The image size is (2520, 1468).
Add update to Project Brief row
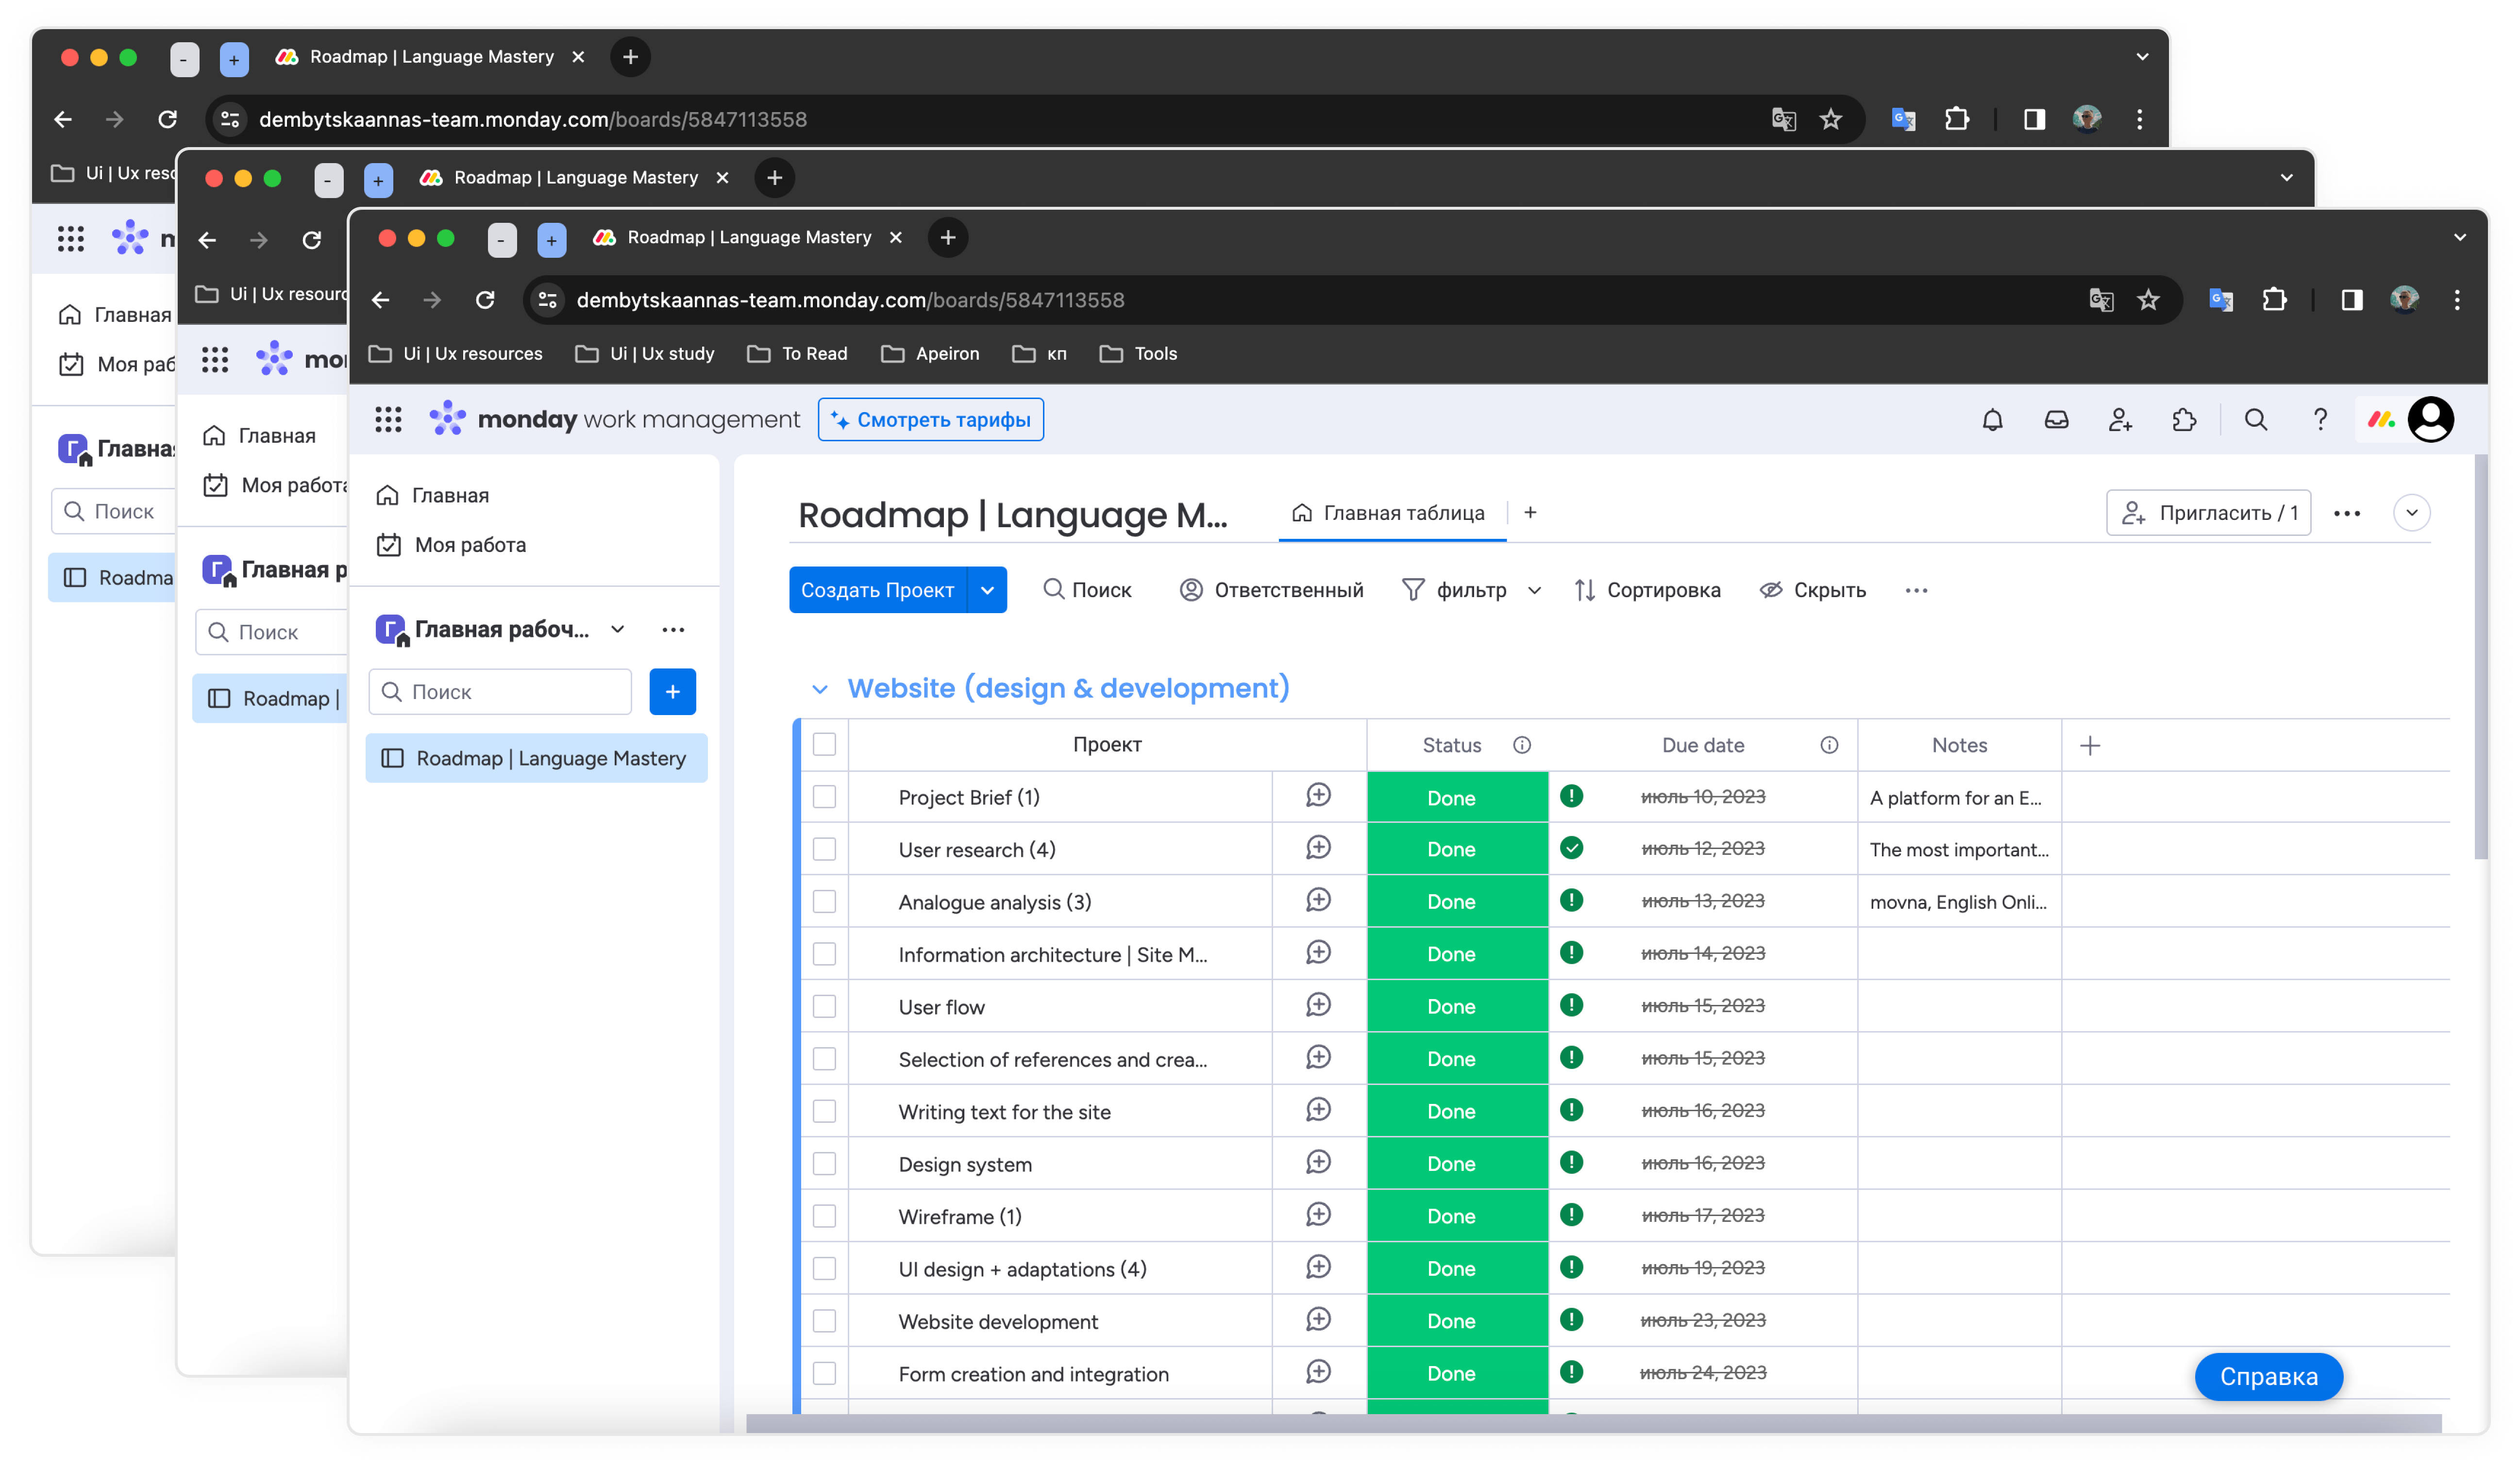[x=1318, y=796]
